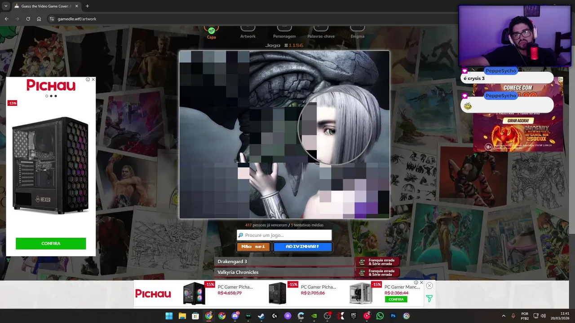
Task: Launch Steam from the taskbar
Action: point(261,316)
